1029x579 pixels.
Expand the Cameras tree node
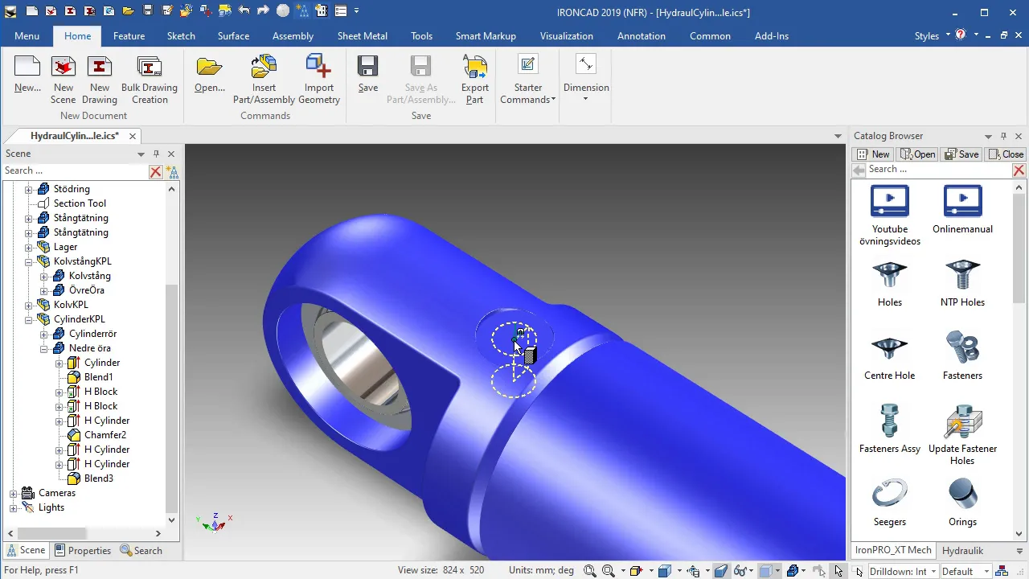click(14, 493)
